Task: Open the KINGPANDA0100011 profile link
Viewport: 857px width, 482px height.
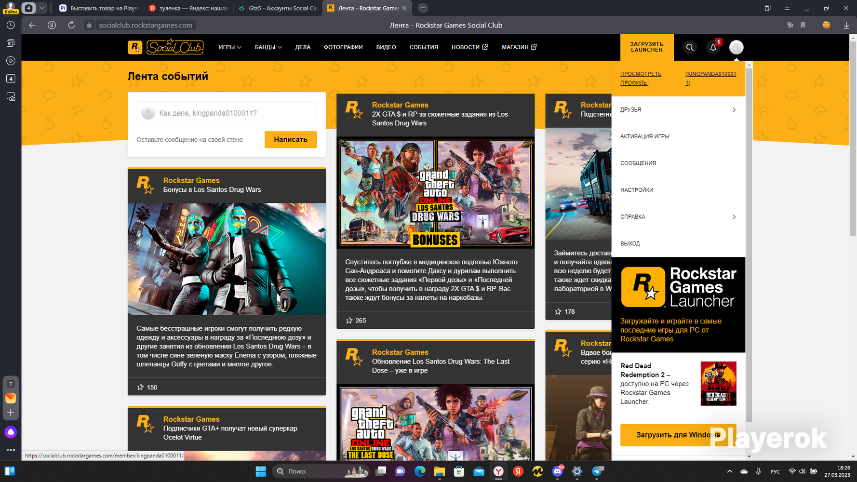Action: 710,79
